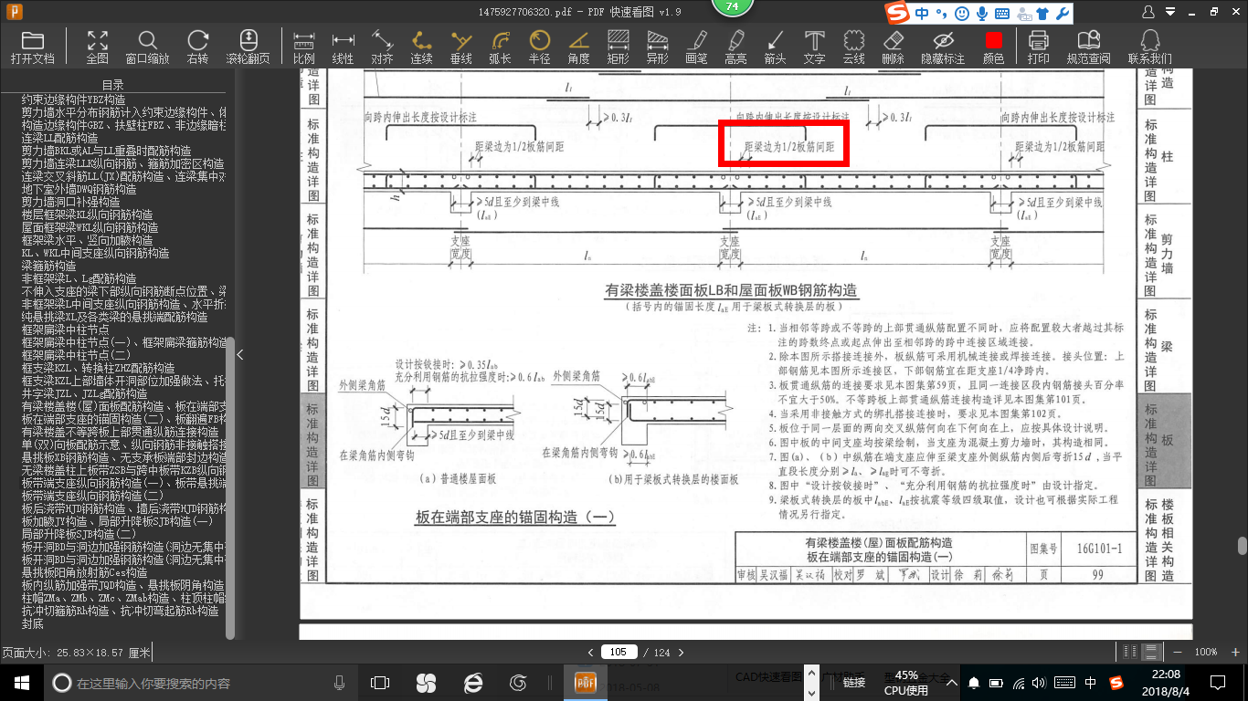Choose the 弧长 arc length tool
Image resolution: width=1248 pixels, height=701 pixels.
pyautogui.click(x=500, y=47)
